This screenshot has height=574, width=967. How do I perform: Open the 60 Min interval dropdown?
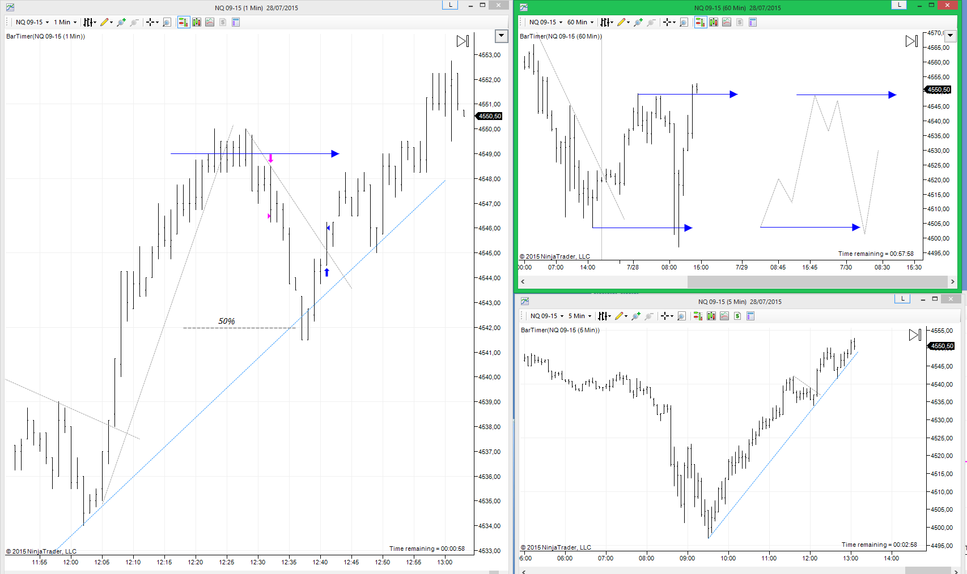click(x=580, y=22)
